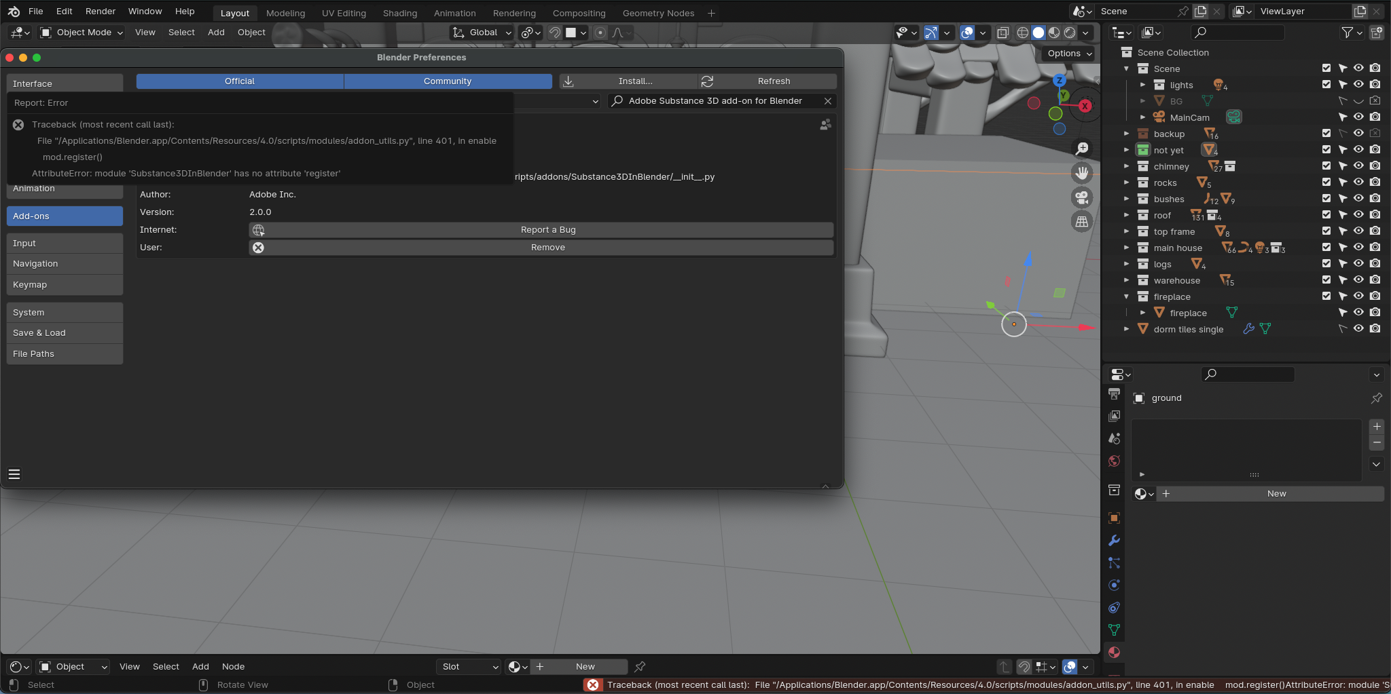The height and width of the screenshot is (694, 1391).
Task: Open the File menu
Action: click(x=36, y=12)
